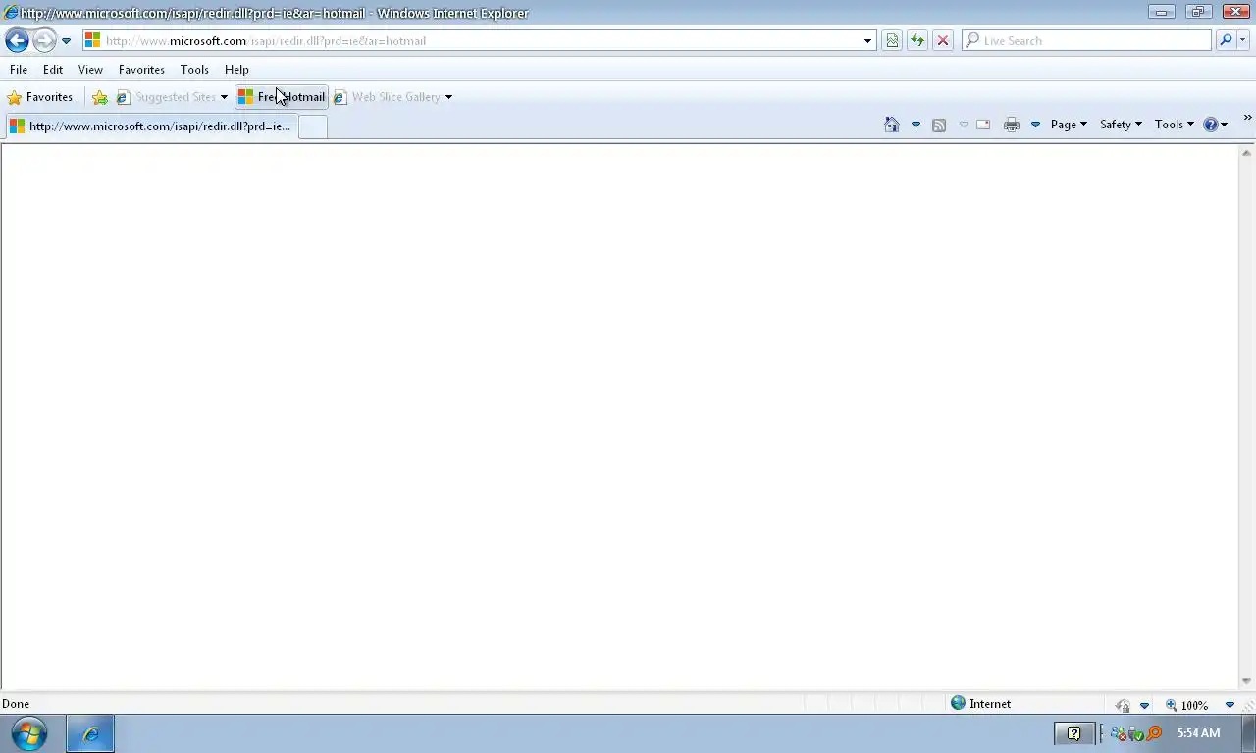The image size is (1256, 753).
Task: Open the recent pages dropdown beside Forward
Action: [x=66, y=41]
